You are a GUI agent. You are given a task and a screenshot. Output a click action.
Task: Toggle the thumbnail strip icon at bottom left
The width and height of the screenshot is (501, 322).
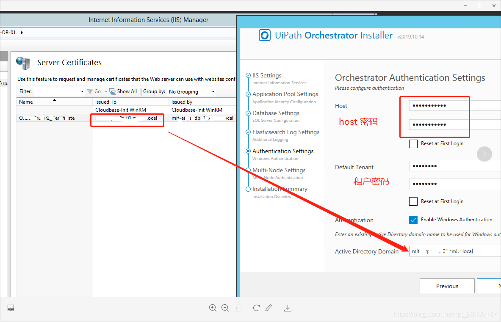click(11, 308)
